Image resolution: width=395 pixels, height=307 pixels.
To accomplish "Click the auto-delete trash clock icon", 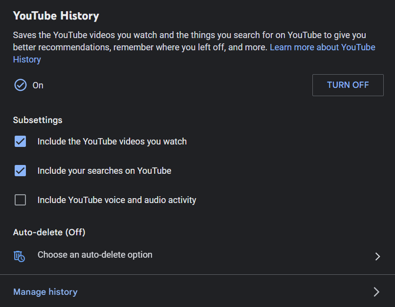I will pos(20,256).
